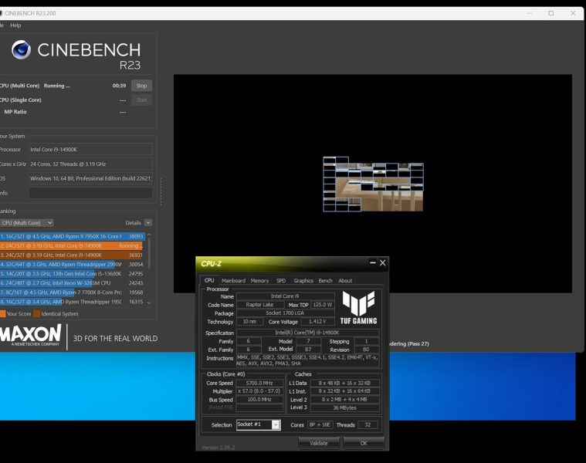Open the CPU (Multi Core) ranking dropdown

26,223
